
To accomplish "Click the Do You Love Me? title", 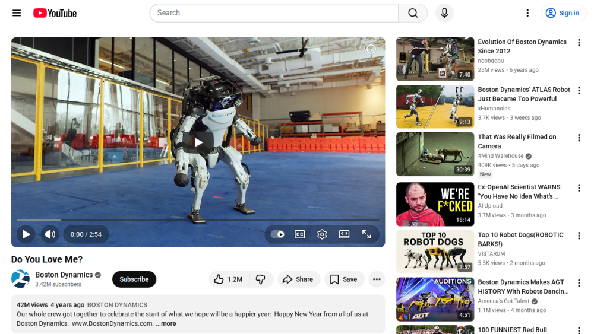I will [46, 259].
